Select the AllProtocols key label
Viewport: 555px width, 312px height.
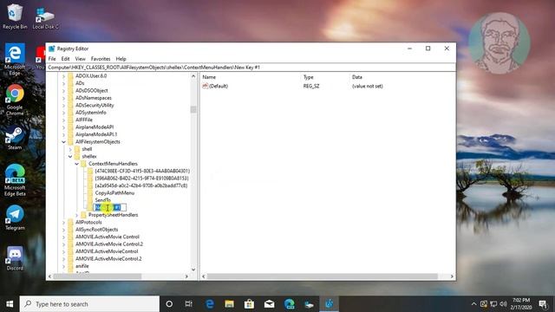point(88,222)
